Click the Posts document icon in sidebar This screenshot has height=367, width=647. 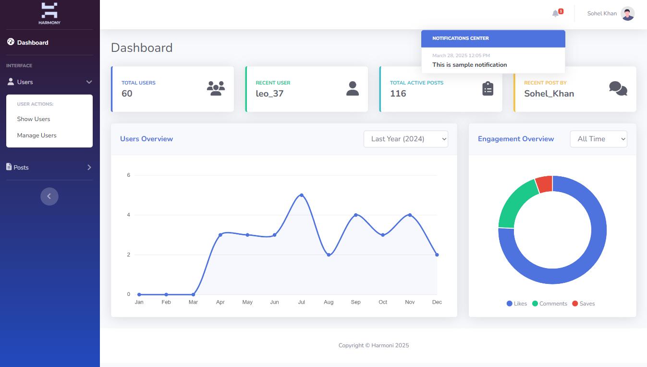click(9, 167)
